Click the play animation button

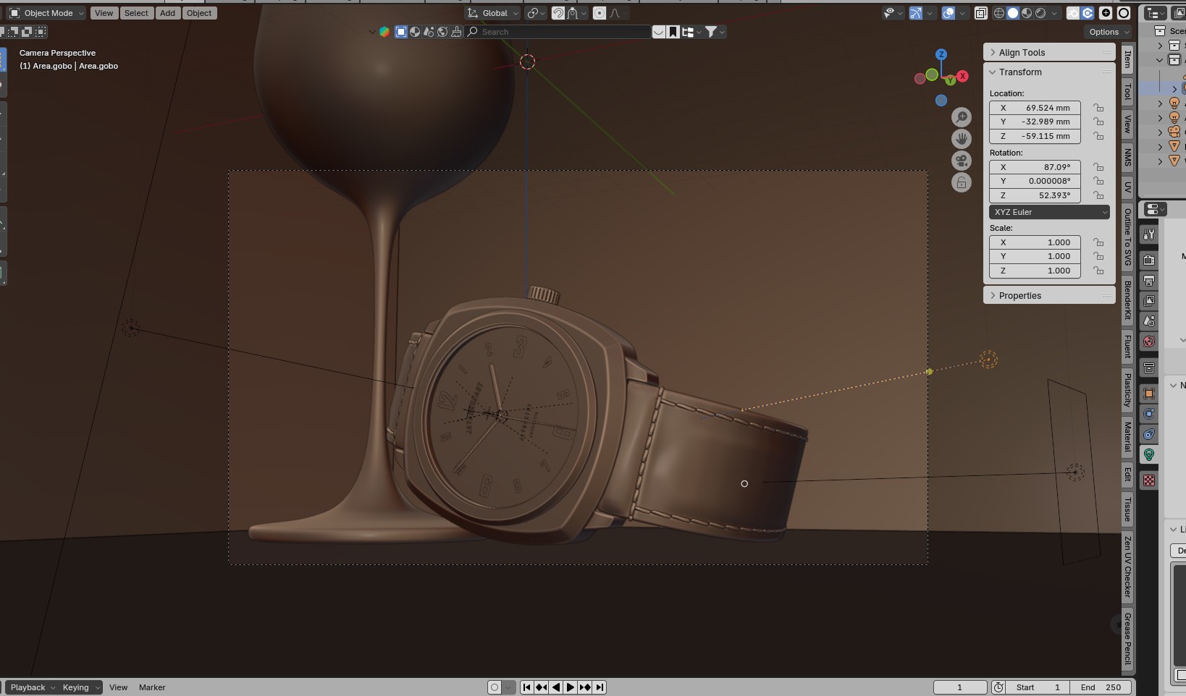pyautogui.click(x=570, y=687)
